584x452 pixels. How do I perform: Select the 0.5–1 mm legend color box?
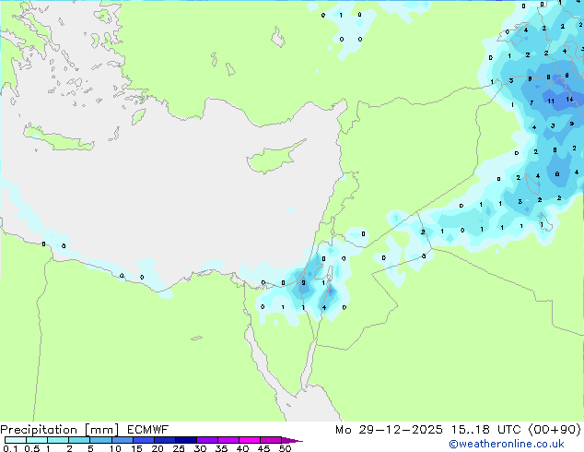(x=37, y=440)
